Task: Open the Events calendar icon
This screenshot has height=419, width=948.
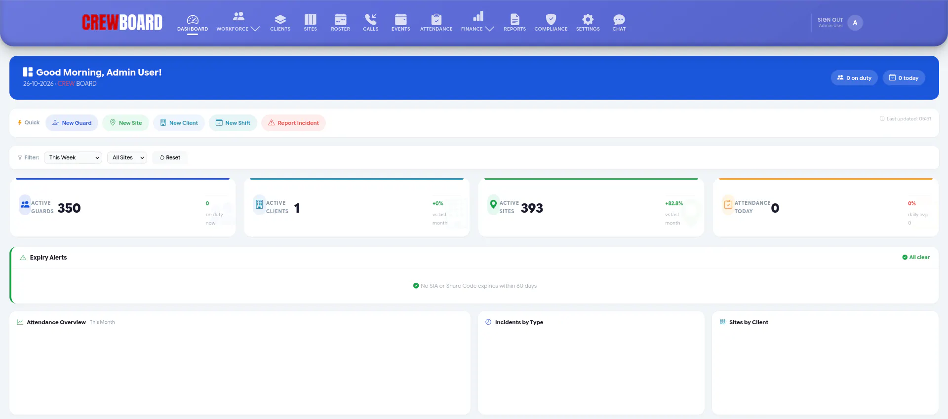Action: click(x=400, y=19)
